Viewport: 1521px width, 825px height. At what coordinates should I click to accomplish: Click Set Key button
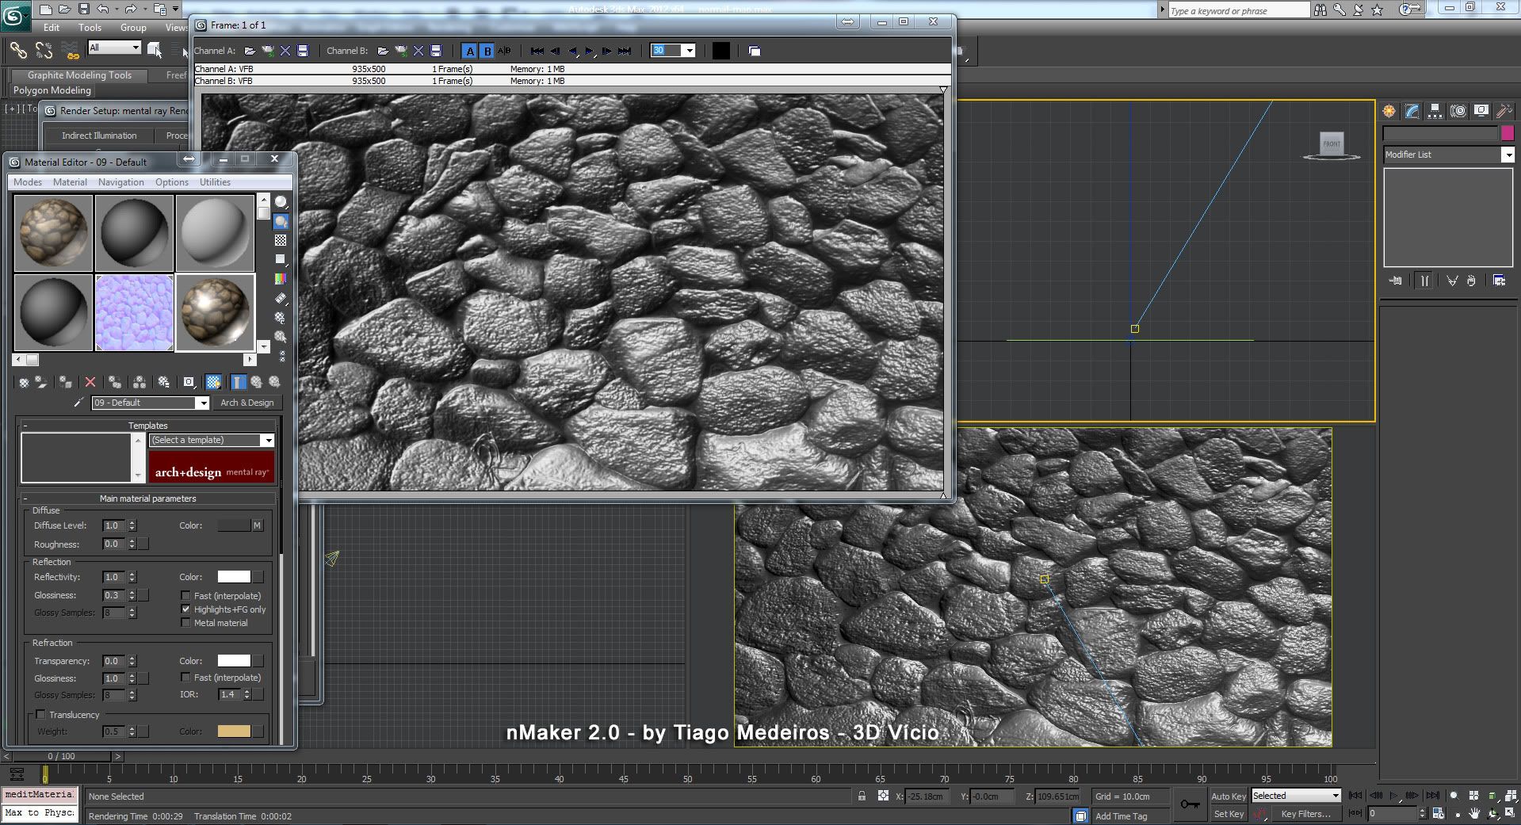pos(1228,814)
